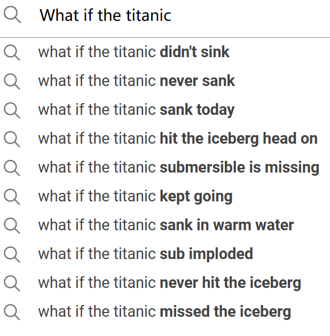Click magnifier icon beside 'sank in warm water'

[x=12, y=225]
